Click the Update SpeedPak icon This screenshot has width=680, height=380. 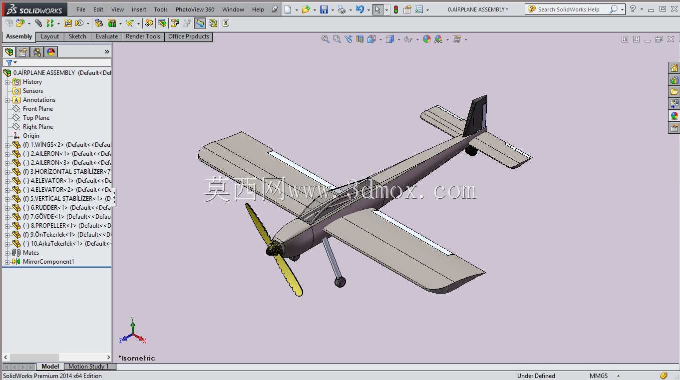[x=213, y=23]
